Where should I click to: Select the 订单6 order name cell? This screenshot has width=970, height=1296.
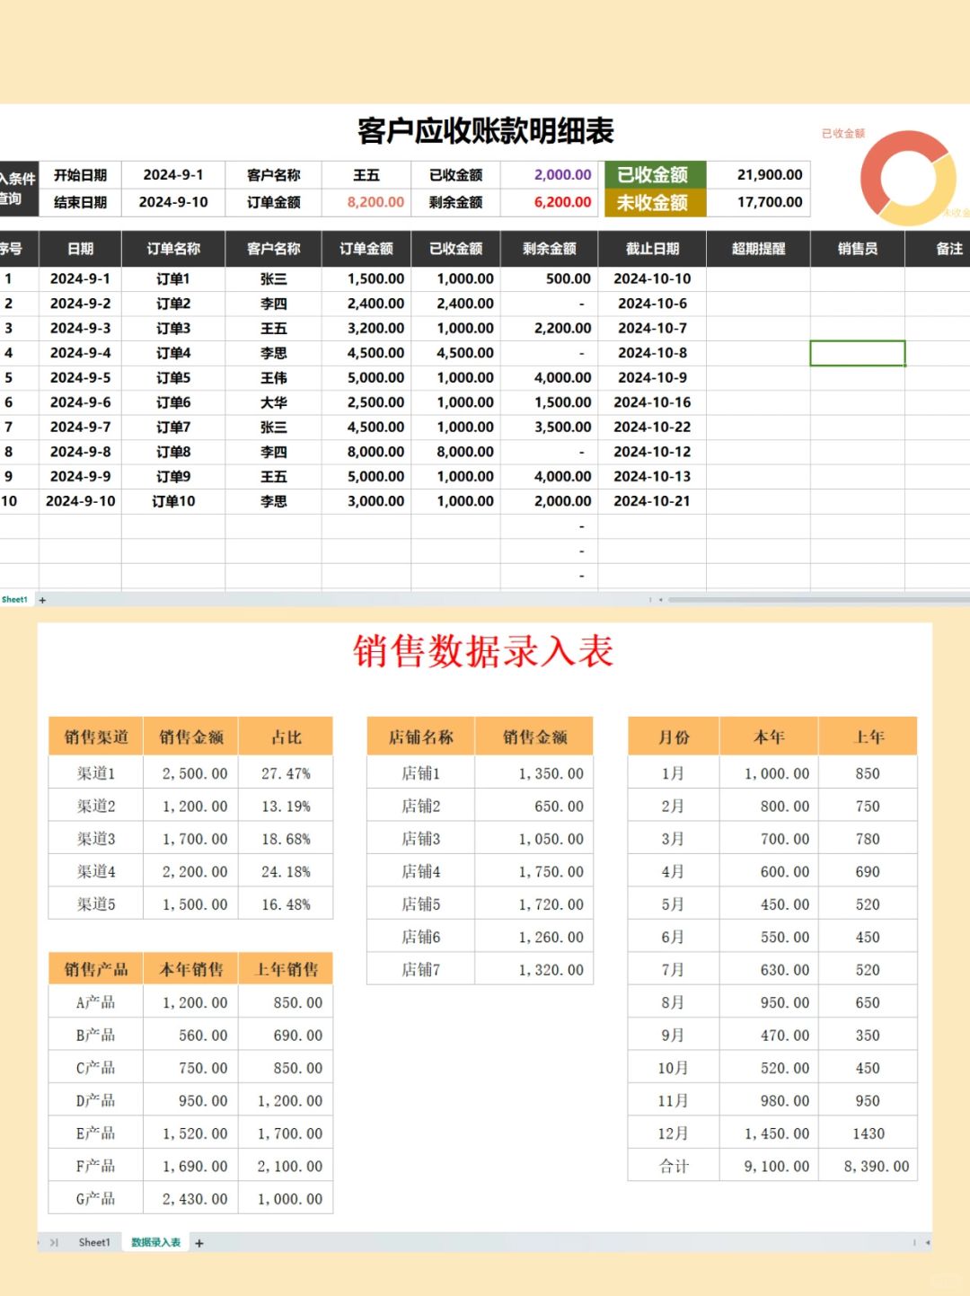pyautogui.click(x=173, y=402)
